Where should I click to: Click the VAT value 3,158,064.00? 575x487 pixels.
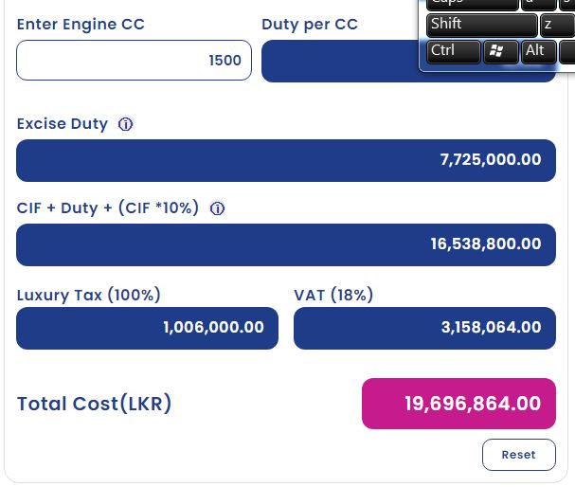tap(424, 328)
